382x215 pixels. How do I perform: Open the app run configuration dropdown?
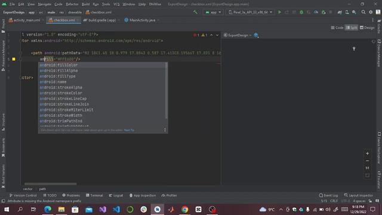213,12
